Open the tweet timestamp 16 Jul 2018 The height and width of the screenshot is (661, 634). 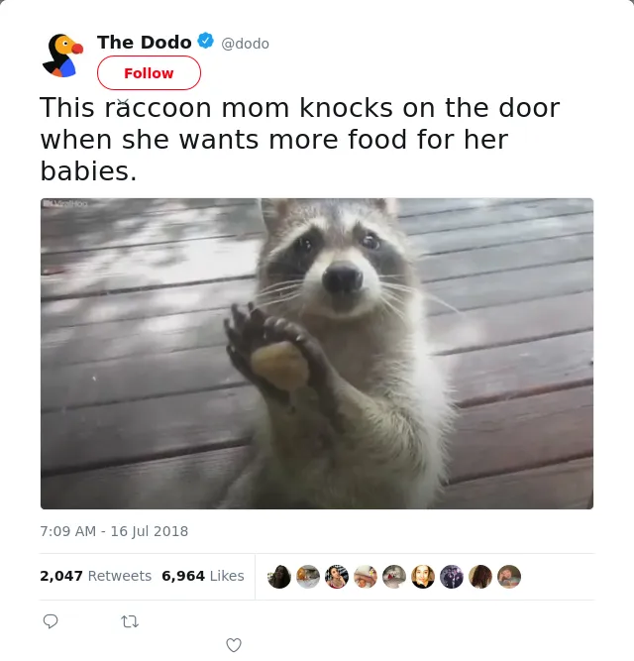coord(114,531)
